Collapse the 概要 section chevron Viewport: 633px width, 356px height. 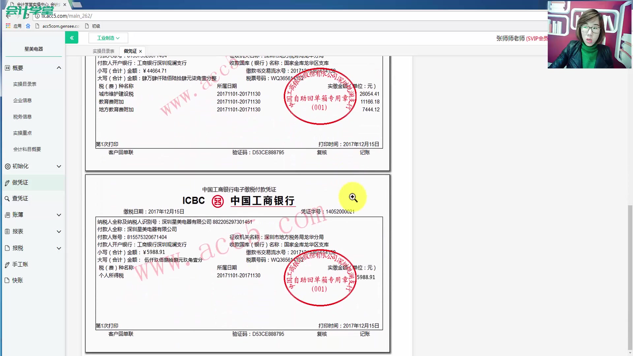[x=59, y=68]
